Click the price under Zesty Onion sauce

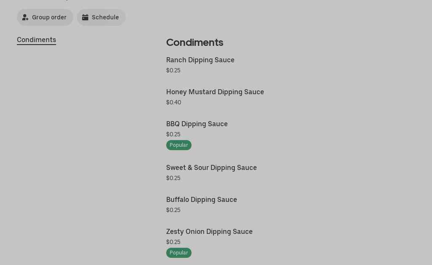pos(173,242)
